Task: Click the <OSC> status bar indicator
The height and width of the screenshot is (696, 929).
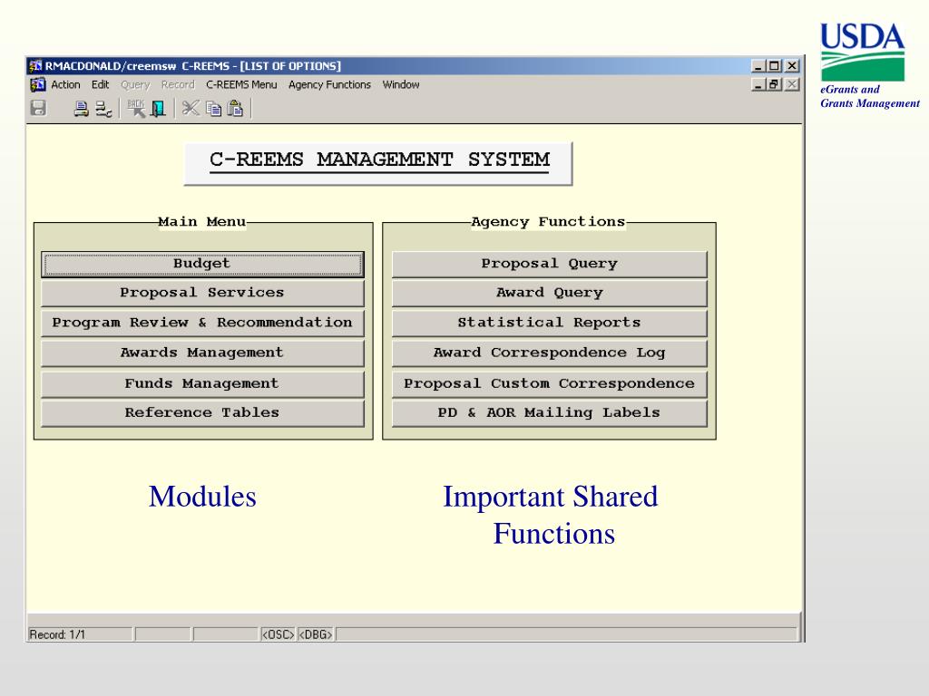Action: click(278, 634)
